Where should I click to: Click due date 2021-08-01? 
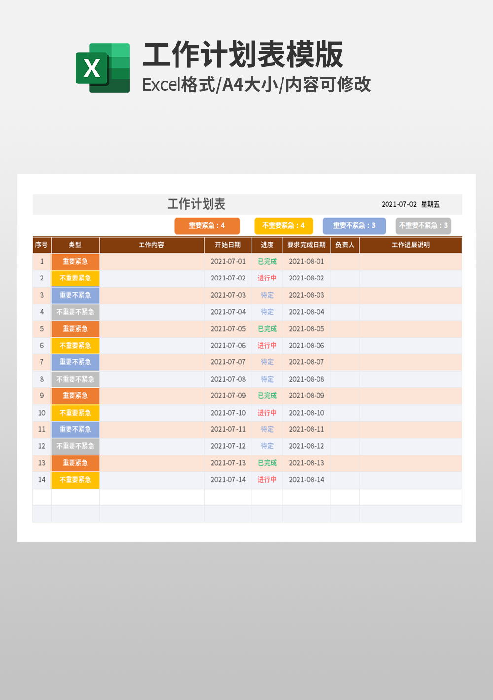(x=307, y=262)
